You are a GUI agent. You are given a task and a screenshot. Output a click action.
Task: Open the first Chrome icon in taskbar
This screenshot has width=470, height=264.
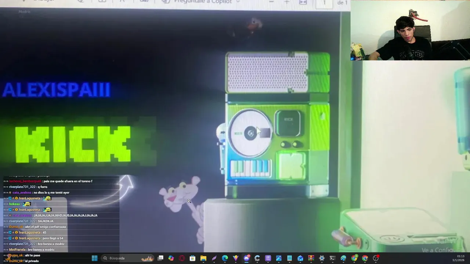click(354, 258)
